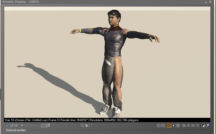
Task: Zoom out with the magnifier minus icon
Action: click(x=163, y=126)
